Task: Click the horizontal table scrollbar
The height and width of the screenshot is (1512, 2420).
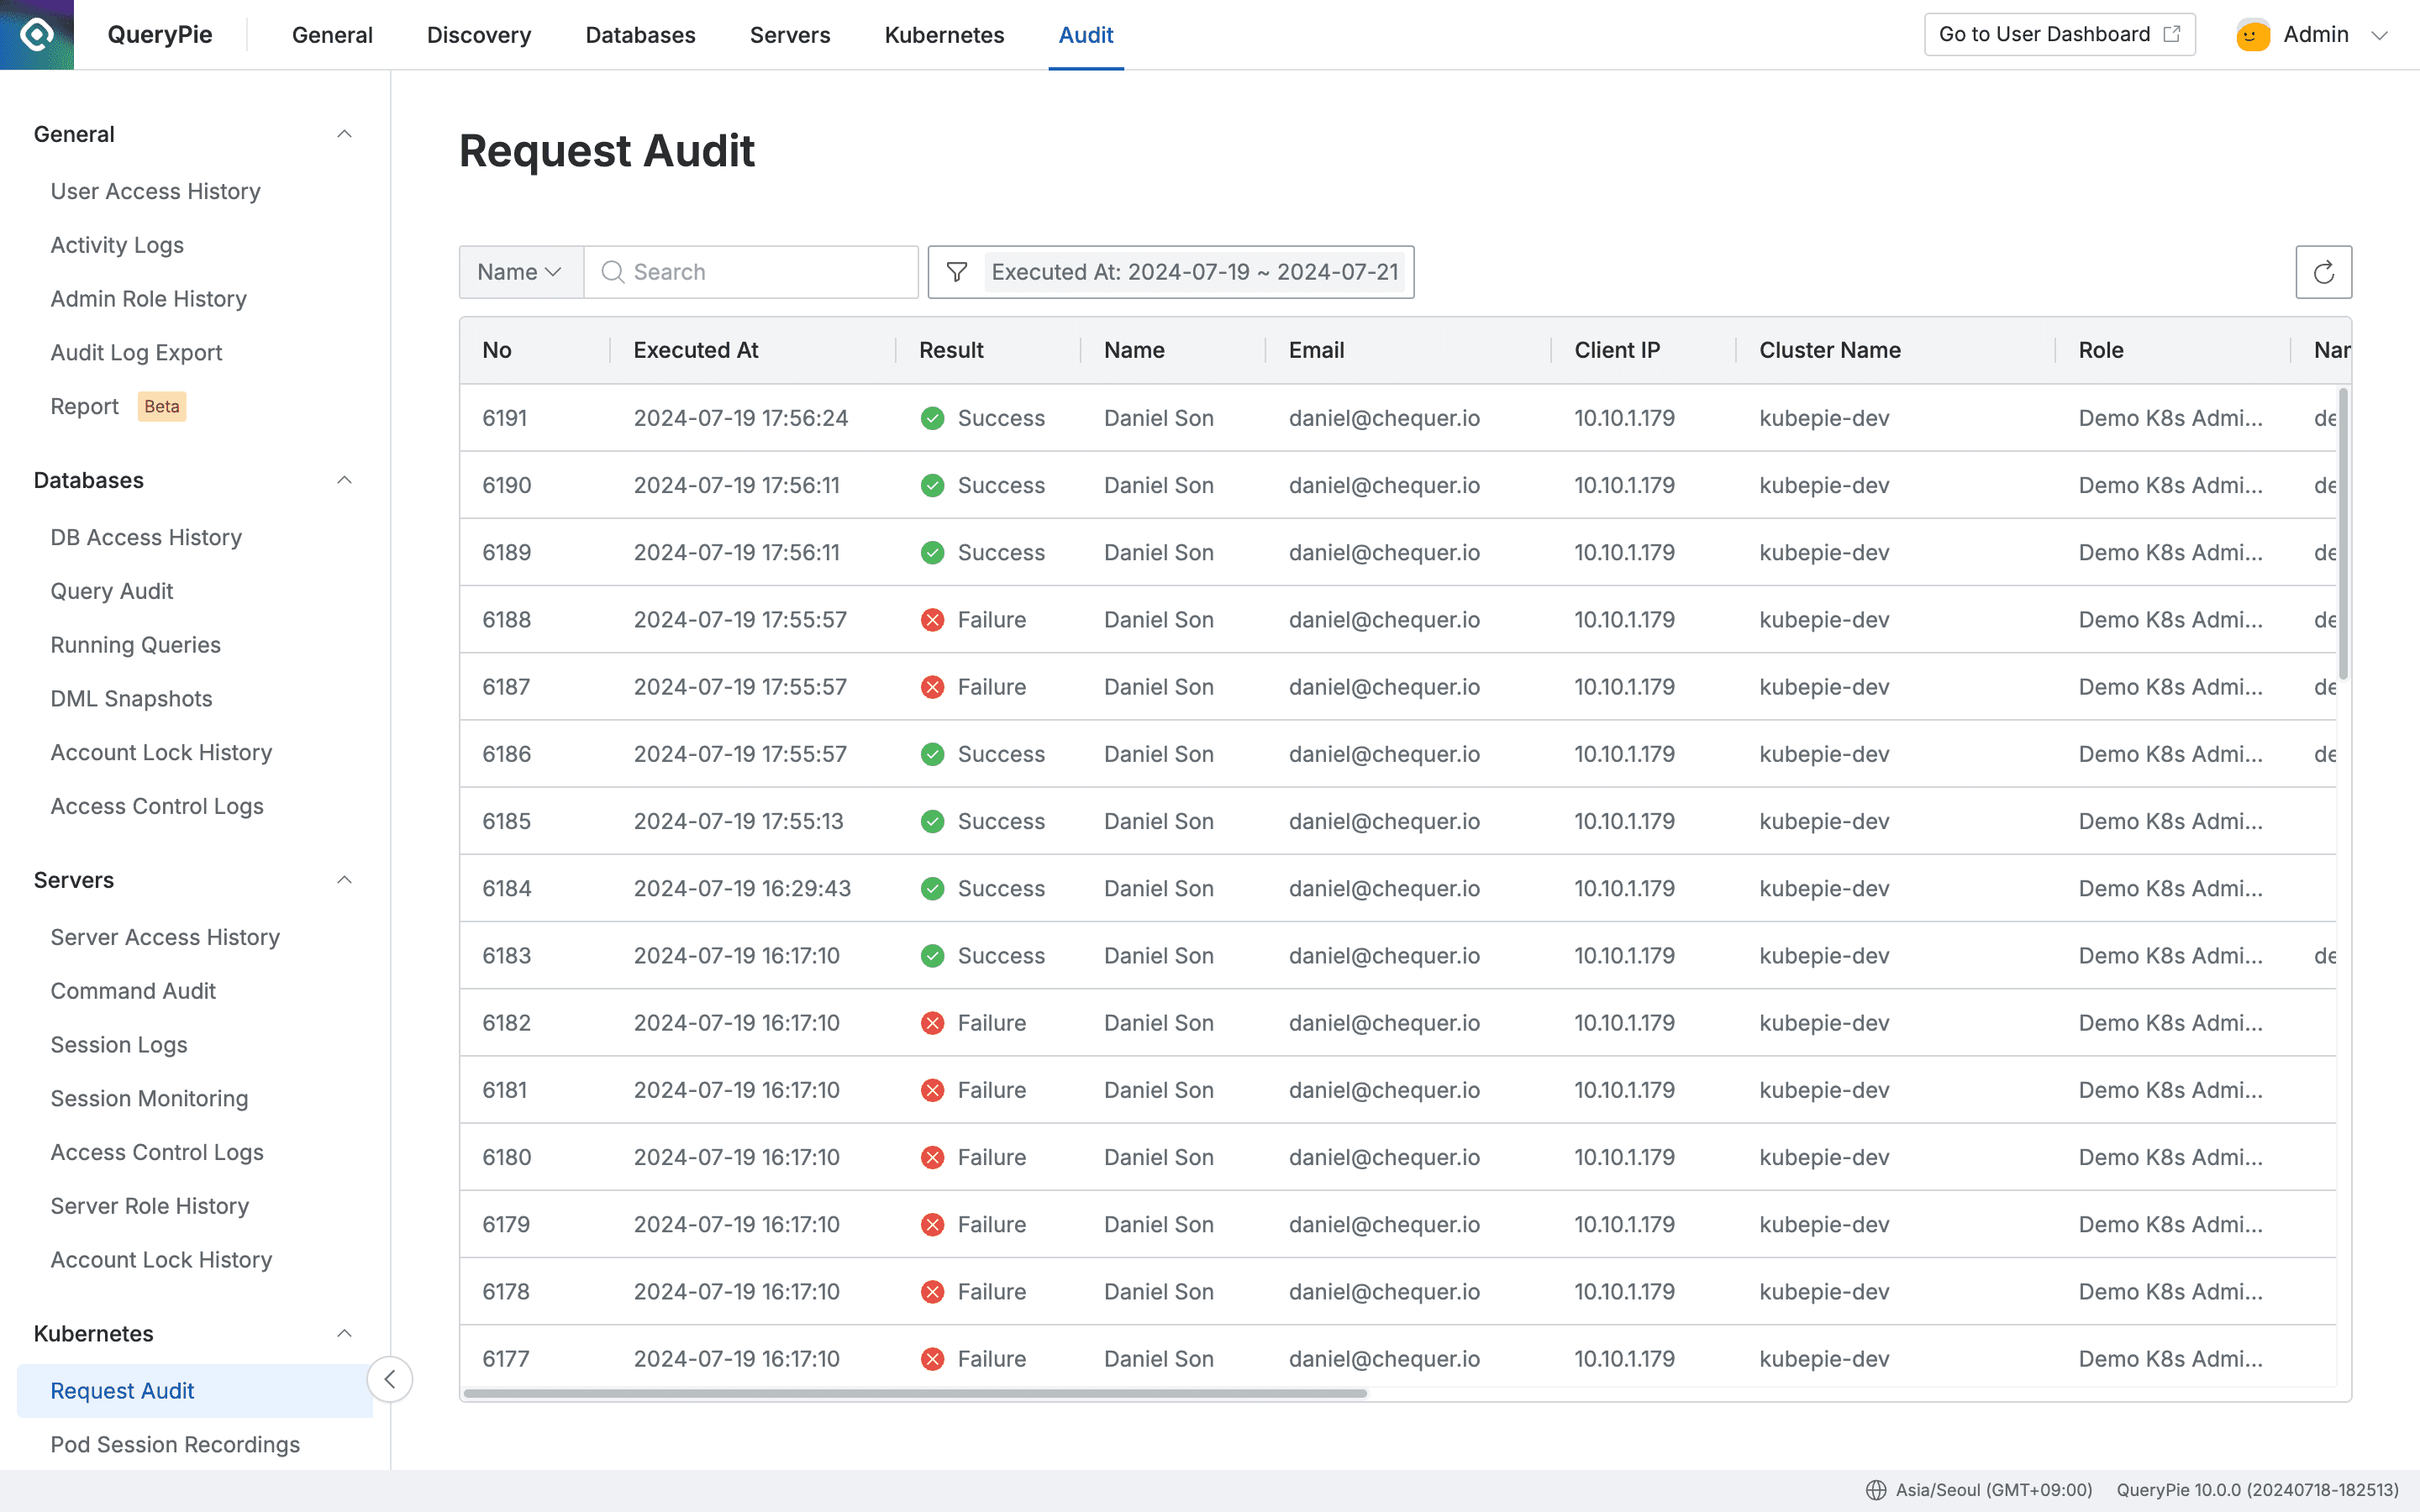Action: (x=914, y=1393)
